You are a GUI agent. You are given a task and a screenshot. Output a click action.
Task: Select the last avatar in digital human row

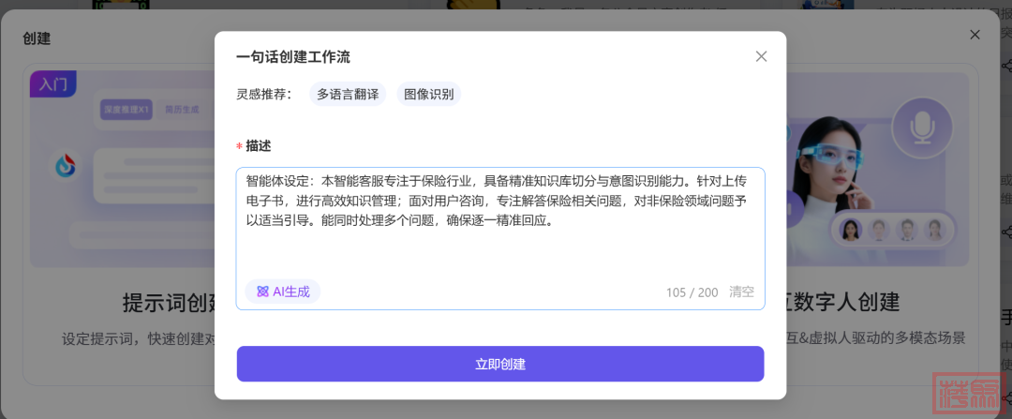click(x=933, y=230)
